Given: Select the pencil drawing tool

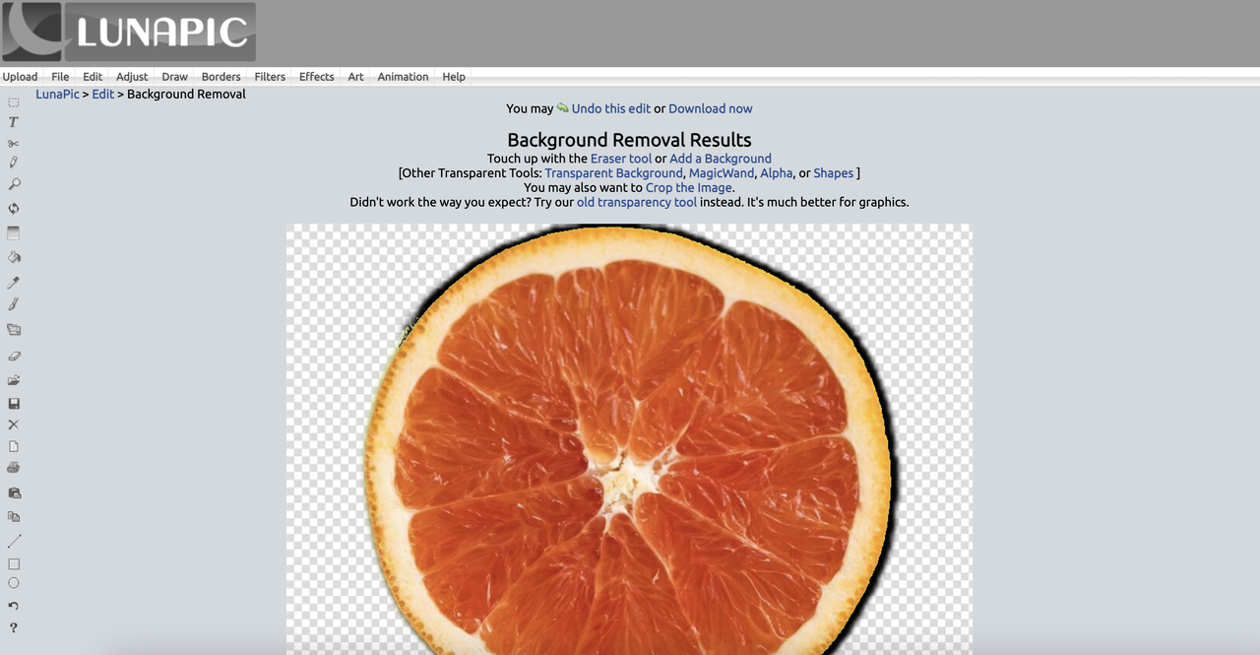Looking at the screenshot, I should [14, 163].
